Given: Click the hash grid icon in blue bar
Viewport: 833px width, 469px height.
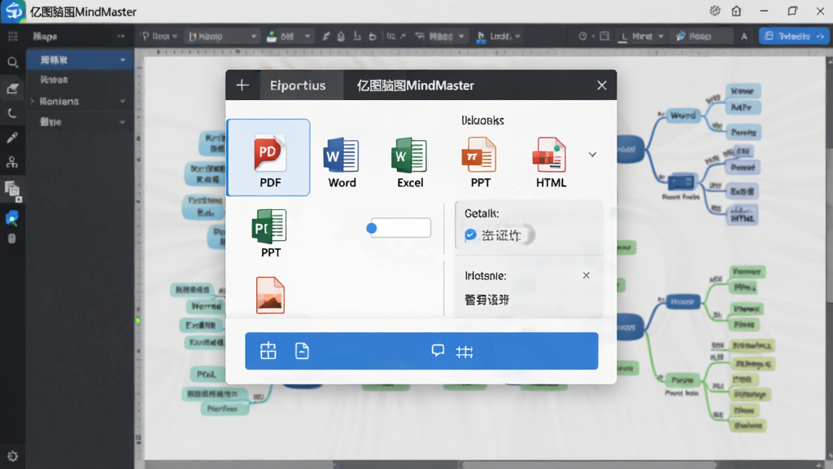Looking at the screenshot, I should pyautogui.click(x=464, y=352).
